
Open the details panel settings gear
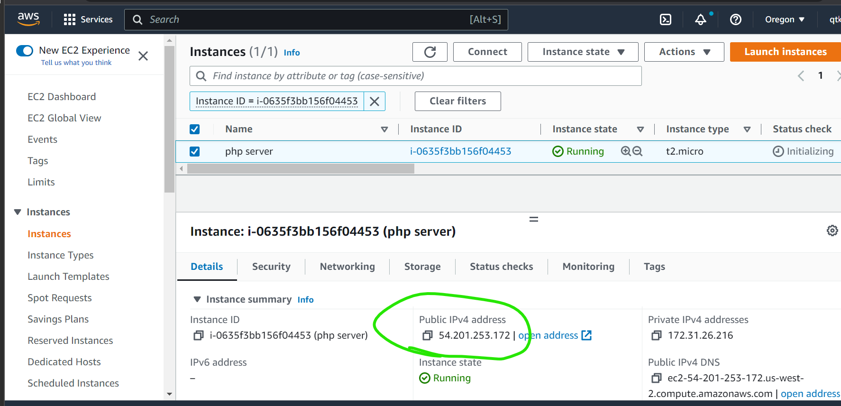pos(832,231)
